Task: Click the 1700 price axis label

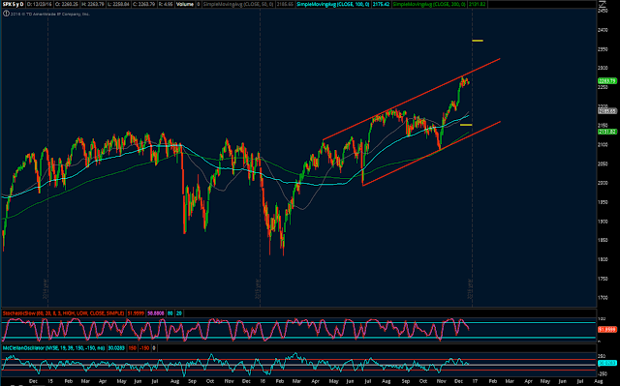Action: coord(603,298)
